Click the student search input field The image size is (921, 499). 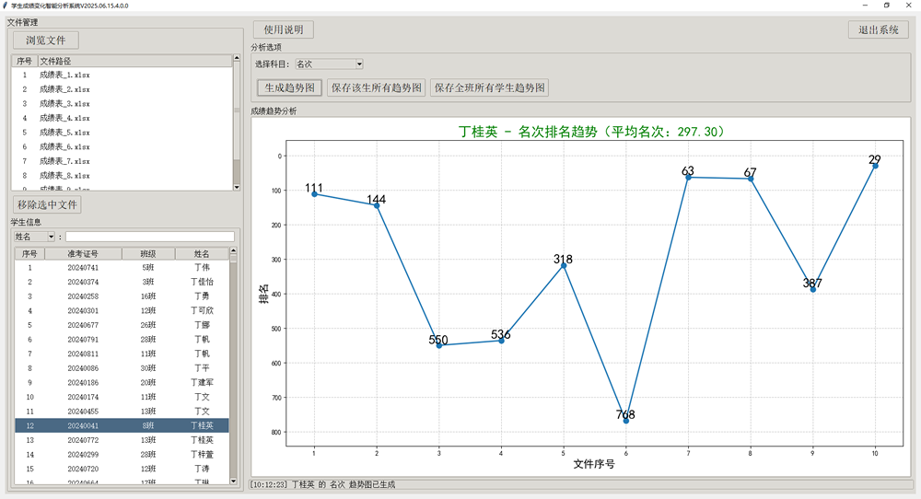click(x=149, y=237)
